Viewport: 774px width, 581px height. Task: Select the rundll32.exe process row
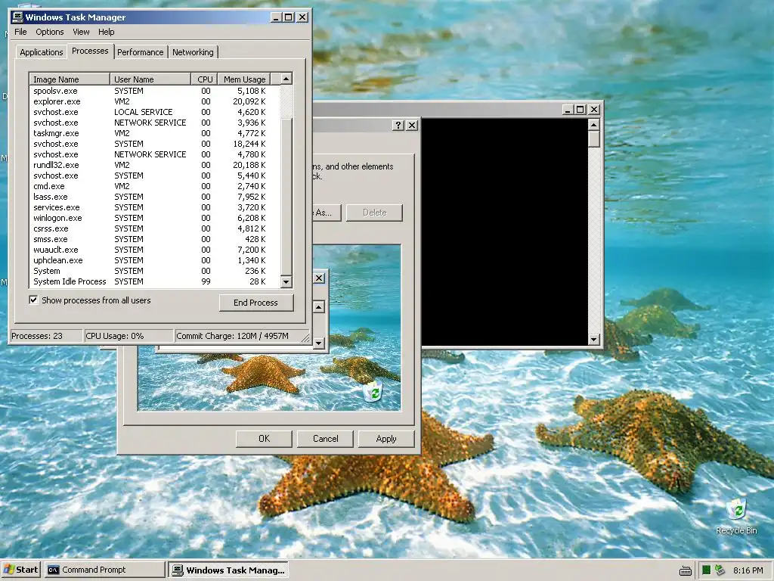pos(154,165)
